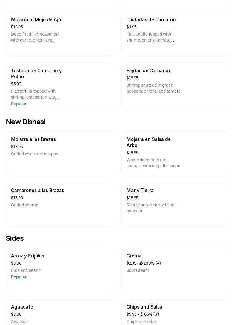Click the steak and shrimp description text
This screenshot has width=240, height=325.
coord(152,208)
